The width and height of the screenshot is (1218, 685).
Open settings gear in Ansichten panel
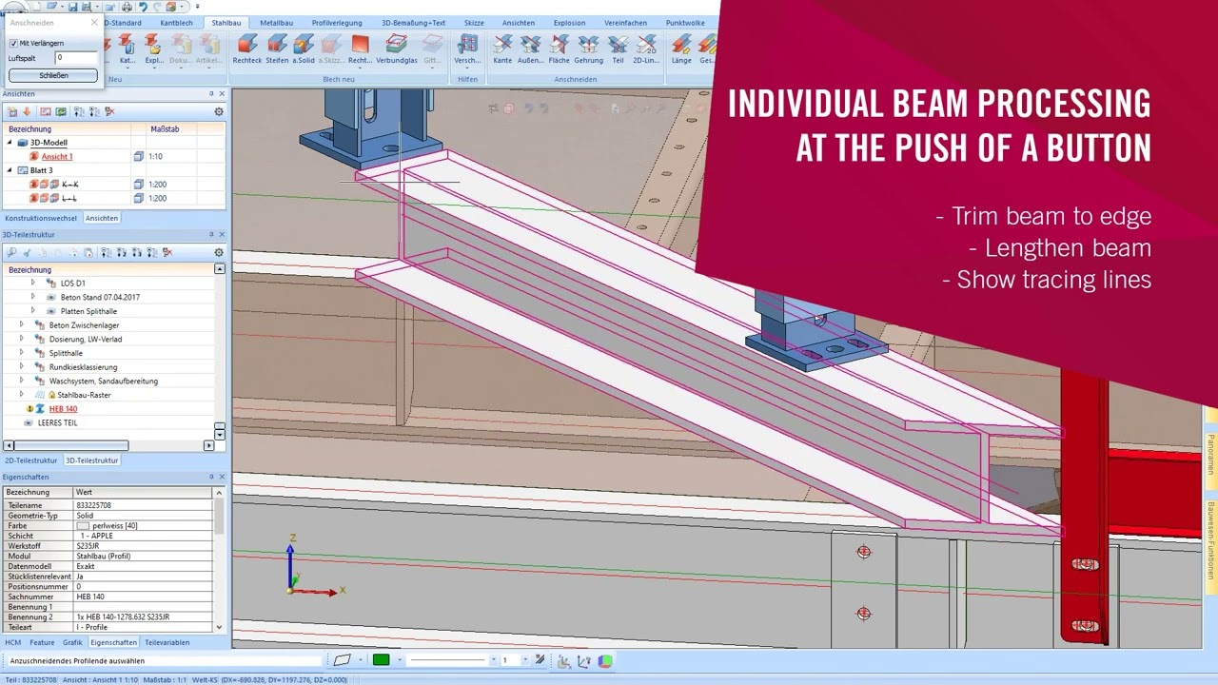(219, 111)
